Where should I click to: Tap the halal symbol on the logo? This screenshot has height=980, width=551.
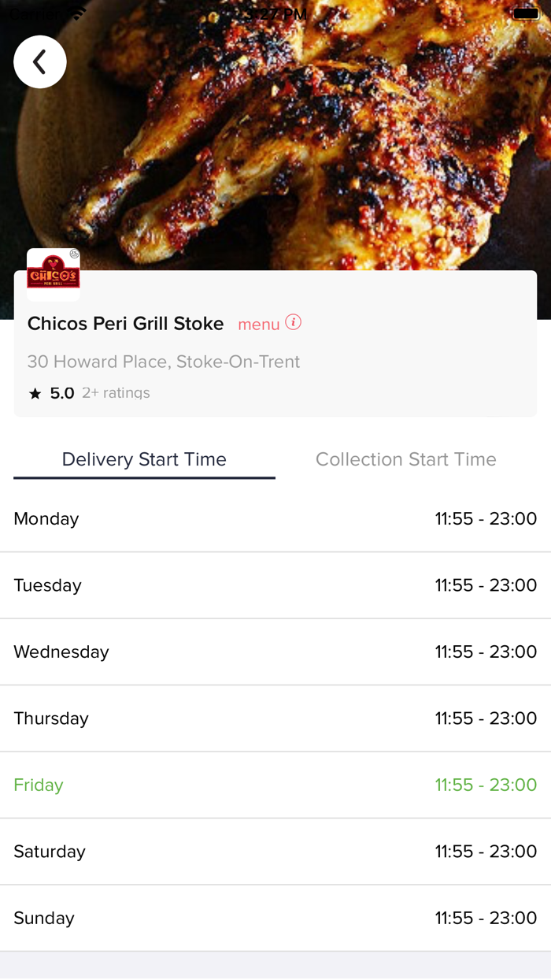(x=73, y=254)
